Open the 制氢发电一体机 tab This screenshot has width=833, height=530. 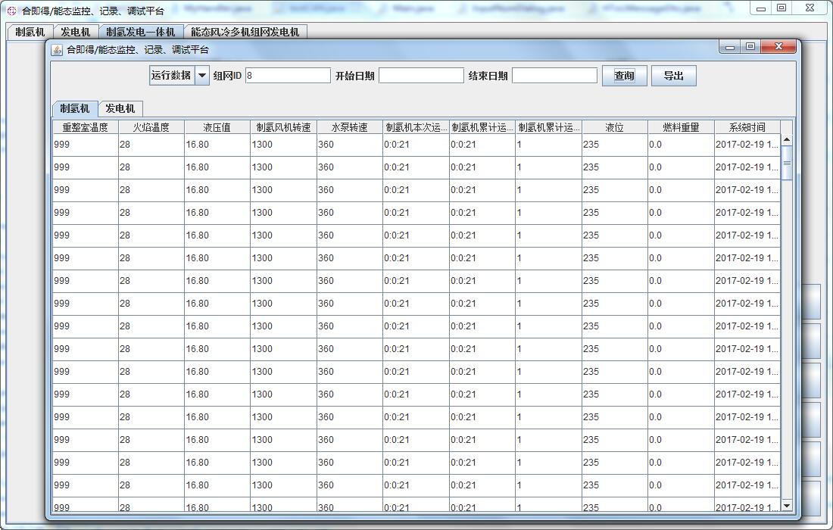140,32
